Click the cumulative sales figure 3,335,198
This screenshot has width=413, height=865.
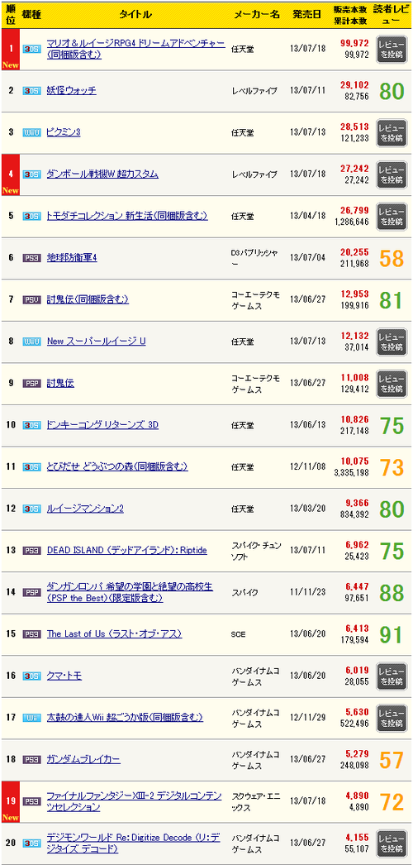tap(352, 472)
